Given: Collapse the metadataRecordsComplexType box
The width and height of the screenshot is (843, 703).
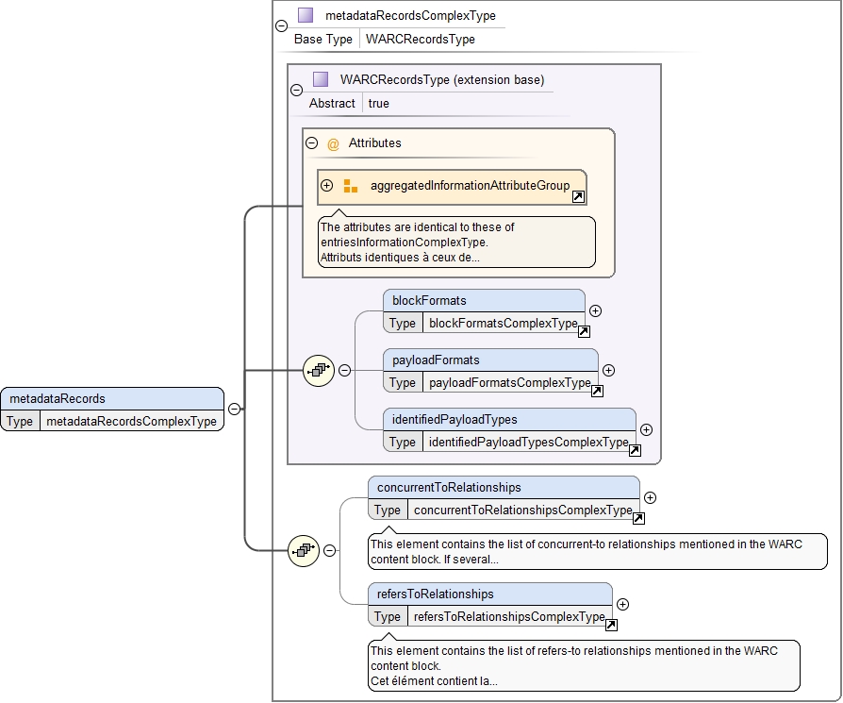Looking at the screenshot, I should click(281, 25).
